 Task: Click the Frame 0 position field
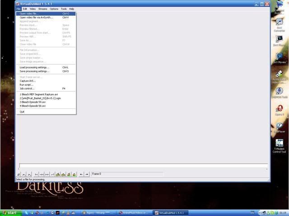pyautogui.click(x=127, y=174)
